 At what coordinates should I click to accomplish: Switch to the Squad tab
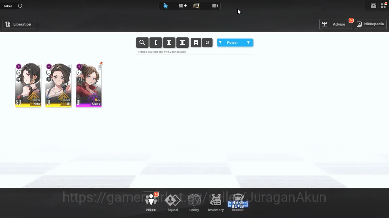(x=173, y=203)
